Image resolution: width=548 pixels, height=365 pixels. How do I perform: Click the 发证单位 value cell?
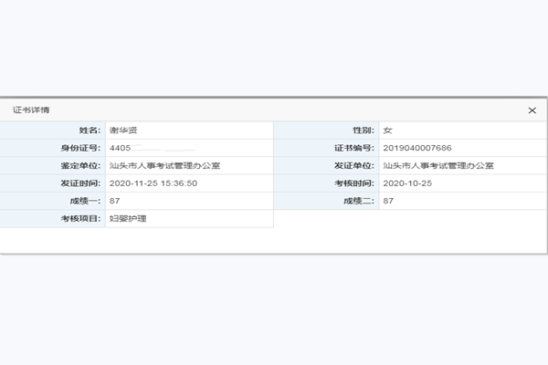coord(438,166)
